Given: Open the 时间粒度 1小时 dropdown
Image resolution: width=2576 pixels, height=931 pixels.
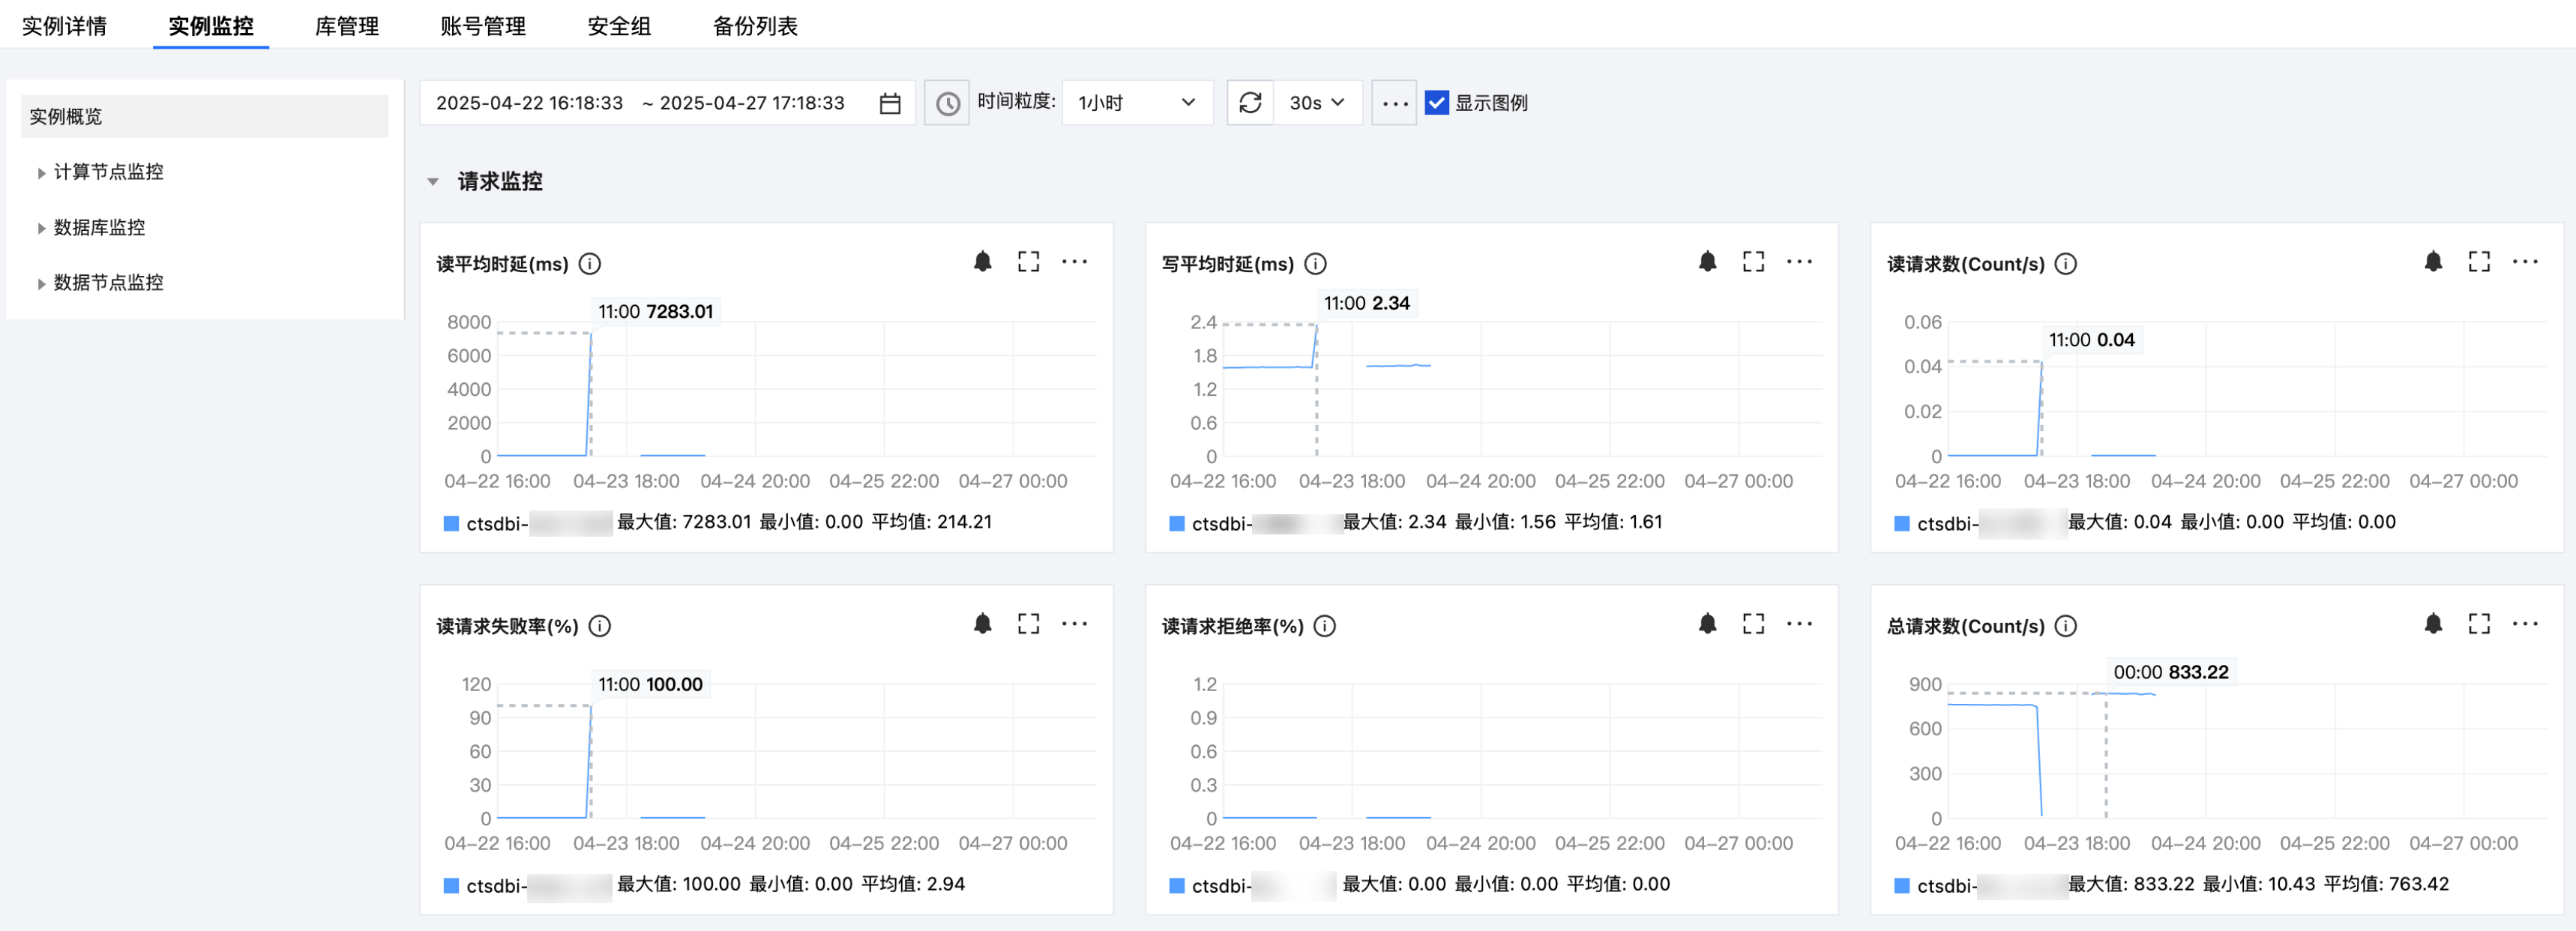Looking at the screenshot, I should click(1136, 103).
